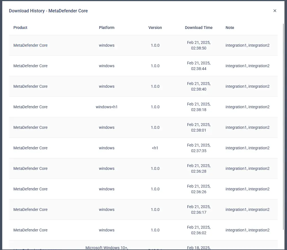This screenshot has height=250, width=287.
Task: Click the '<h1' version cell
Action: 155,148
